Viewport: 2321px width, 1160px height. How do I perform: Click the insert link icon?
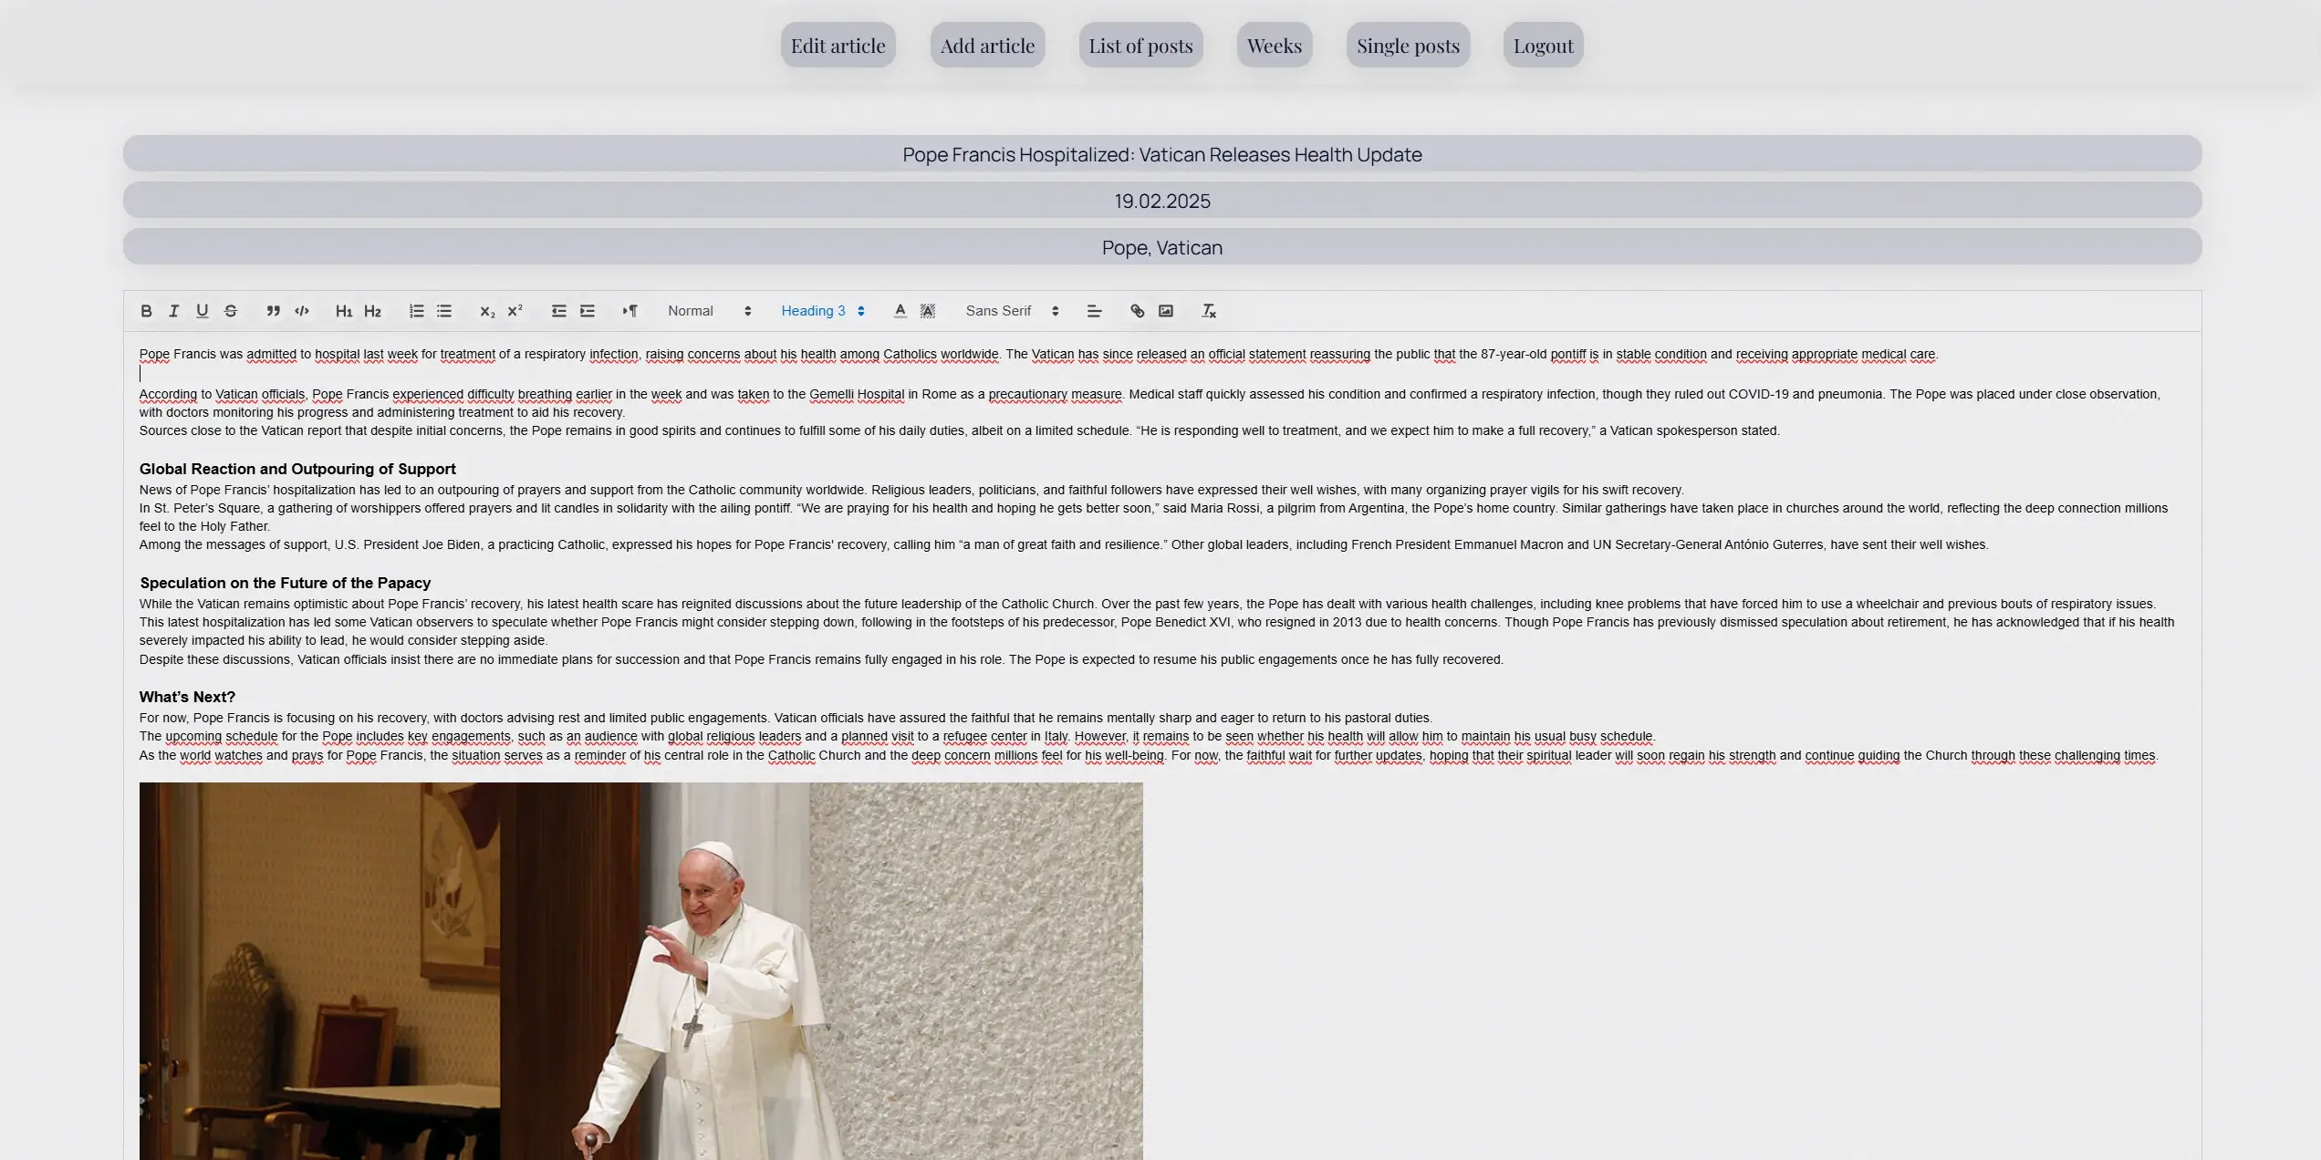[x=1137, y=311]
